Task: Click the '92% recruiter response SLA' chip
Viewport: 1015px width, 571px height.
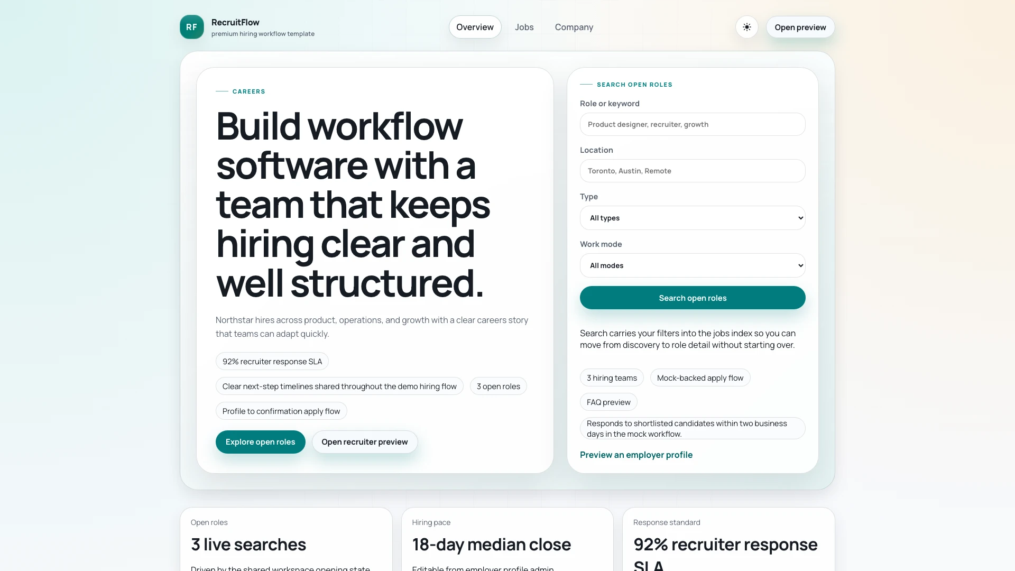Action: (x=272, y=361)
